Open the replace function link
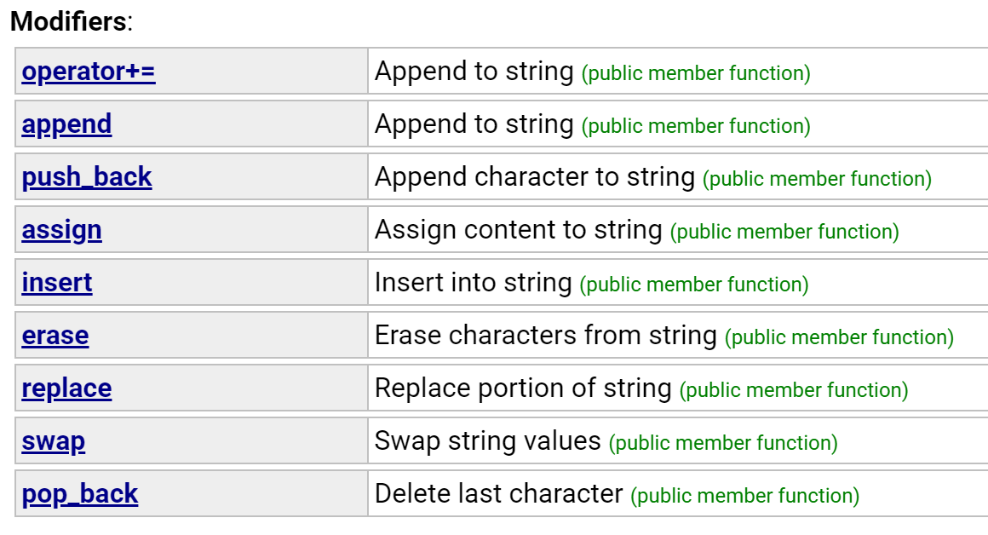Screen dimensions: 988x535 point(66,388)
